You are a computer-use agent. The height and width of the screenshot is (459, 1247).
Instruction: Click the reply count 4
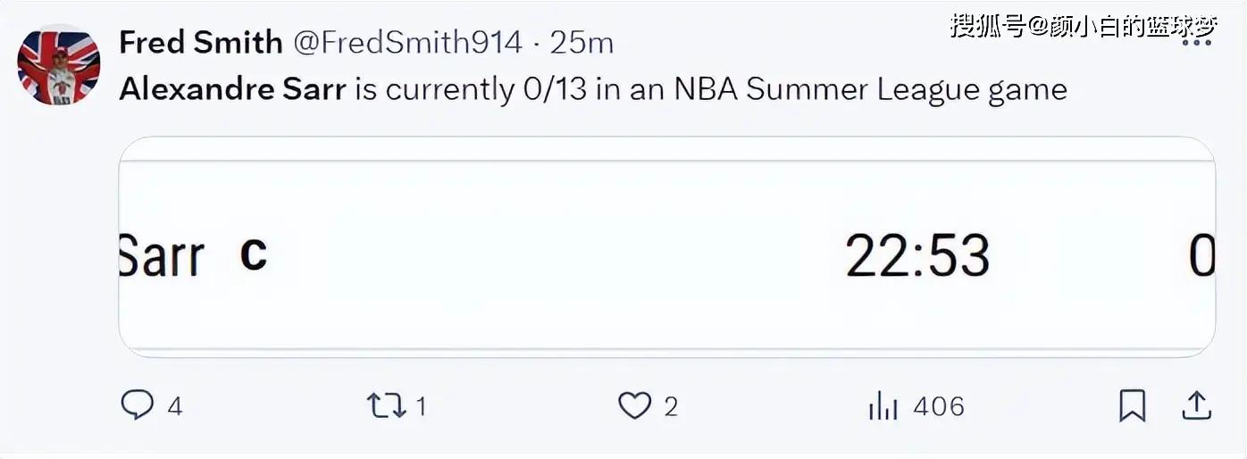click(x=175, y=407)
